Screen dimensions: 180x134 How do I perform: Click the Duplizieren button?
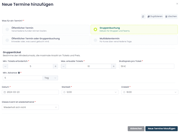(155, 17)
